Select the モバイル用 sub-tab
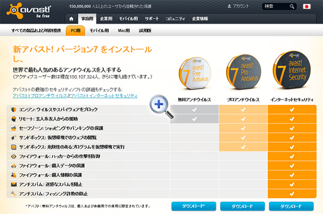The image size is (323, 214). [x=99, y=31]
